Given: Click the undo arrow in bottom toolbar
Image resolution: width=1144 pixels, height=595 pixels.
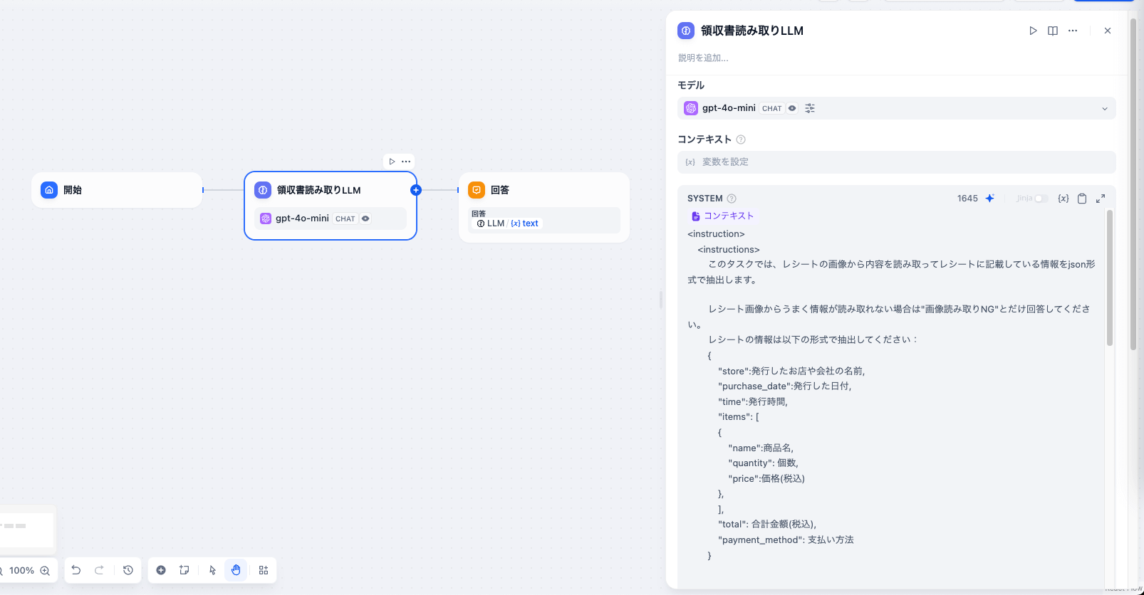Looking at the screenshot, I should click(76, 570).
